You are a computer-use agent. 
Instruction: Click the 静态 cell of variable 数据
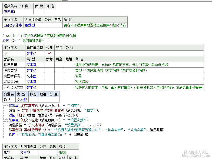tap(33, 100)
